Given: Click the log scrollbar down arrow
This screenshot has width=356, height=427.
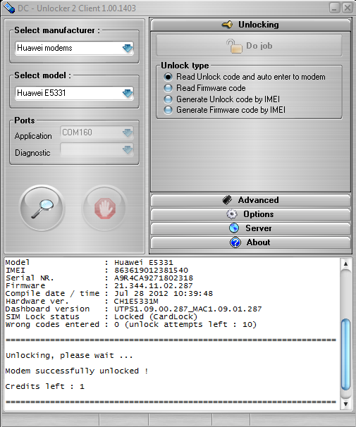Looking at the screenshot, I should point(345,404).
